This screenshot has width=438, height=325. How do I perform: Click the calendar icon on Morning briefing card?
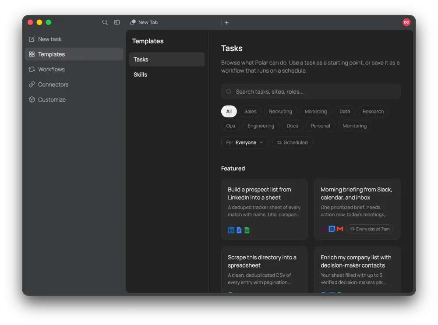click(332, 229)
